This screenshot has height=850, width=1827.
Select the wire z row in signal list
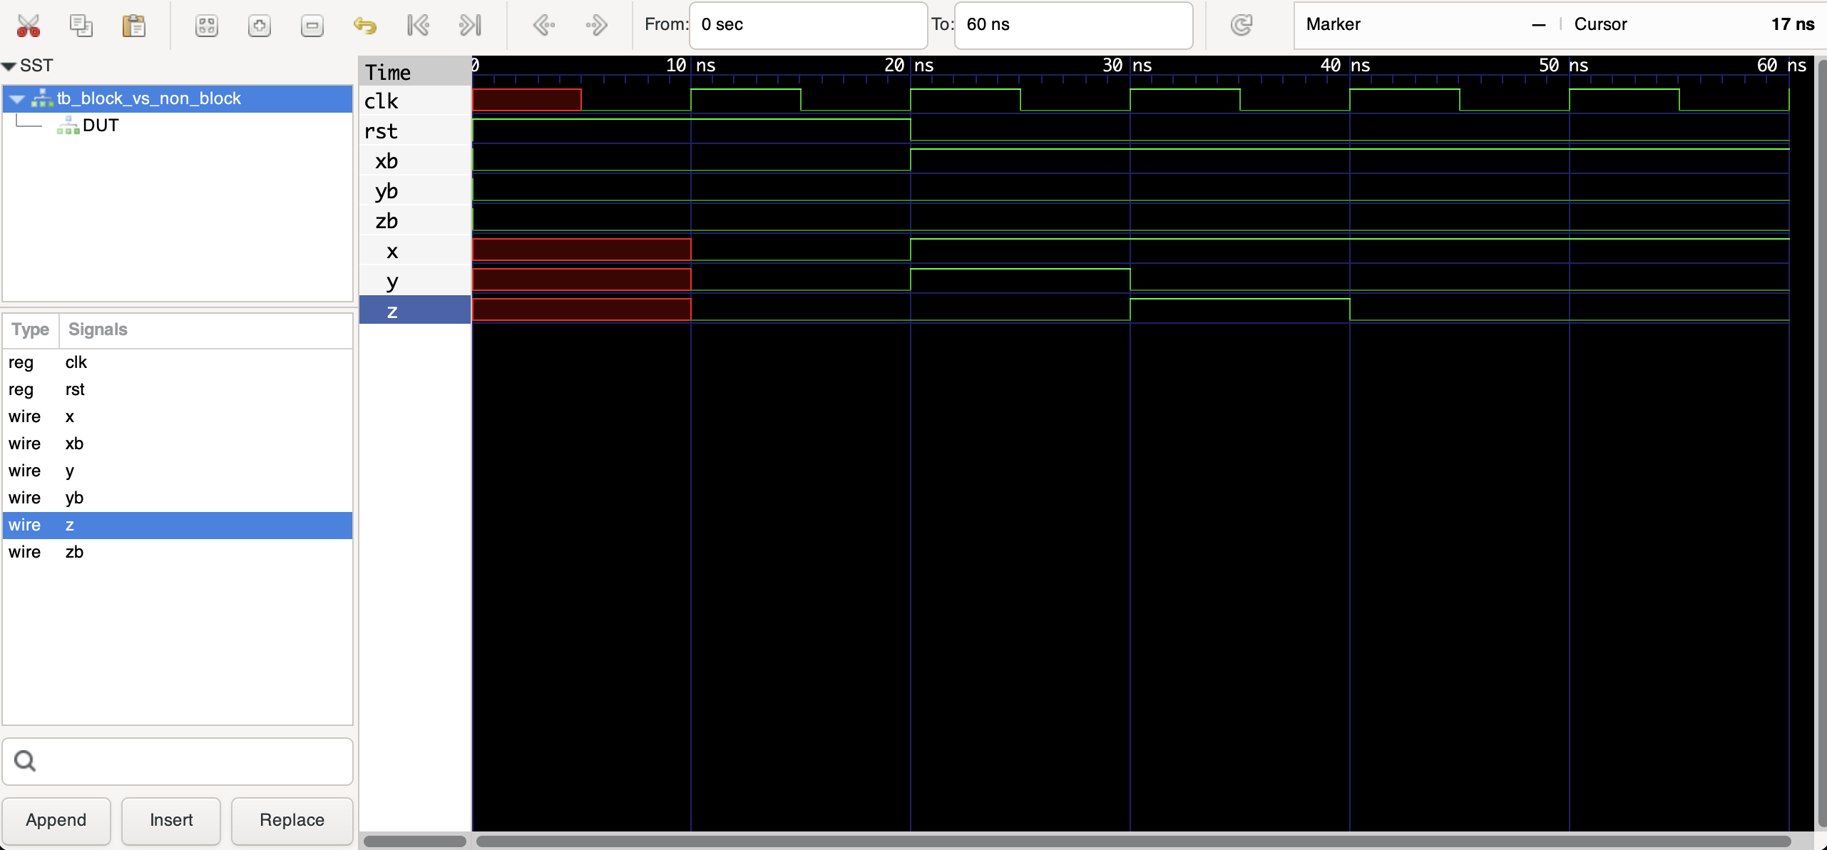coord(178,525)
